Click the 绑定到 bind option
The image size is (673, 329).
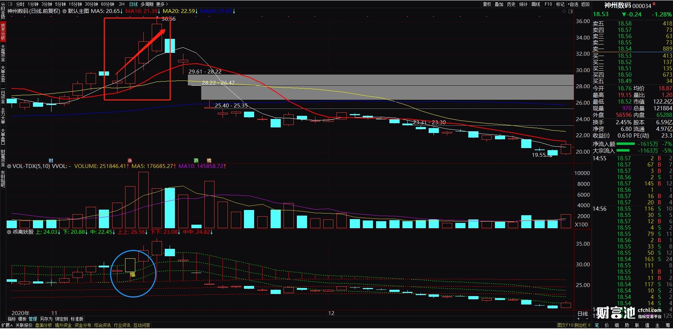click(x=61, y=319)
